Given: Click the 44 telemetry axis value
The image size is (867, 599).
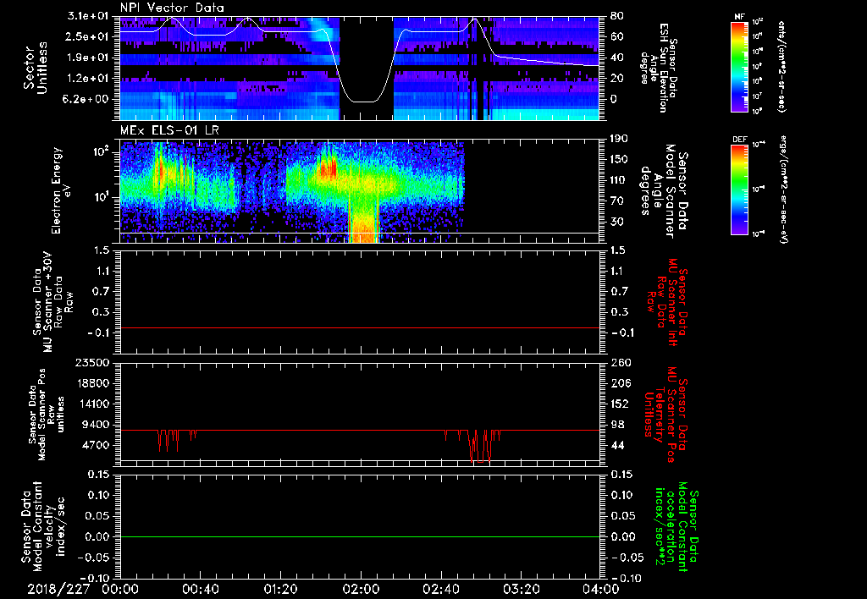Looking at the screenshot, I should (x=617, y=445).
